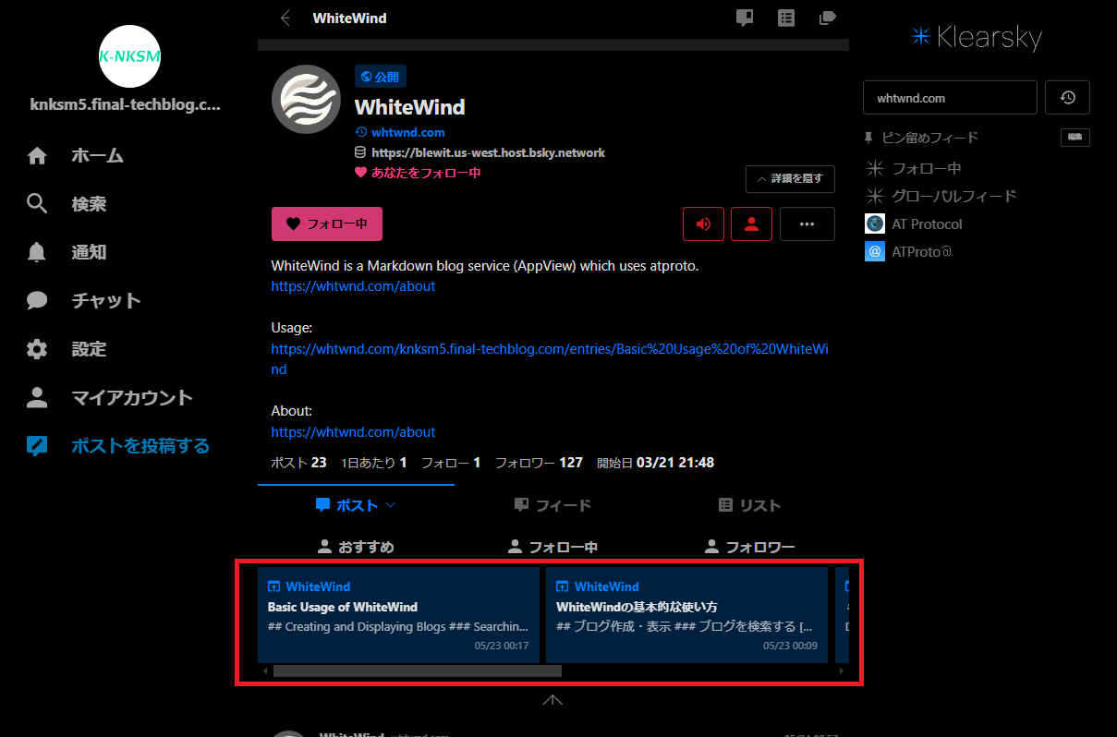Image resolution: width=1117 pixels, height=737 pixels.
Task: Click the search history button at right
Action: (1067, 97)
